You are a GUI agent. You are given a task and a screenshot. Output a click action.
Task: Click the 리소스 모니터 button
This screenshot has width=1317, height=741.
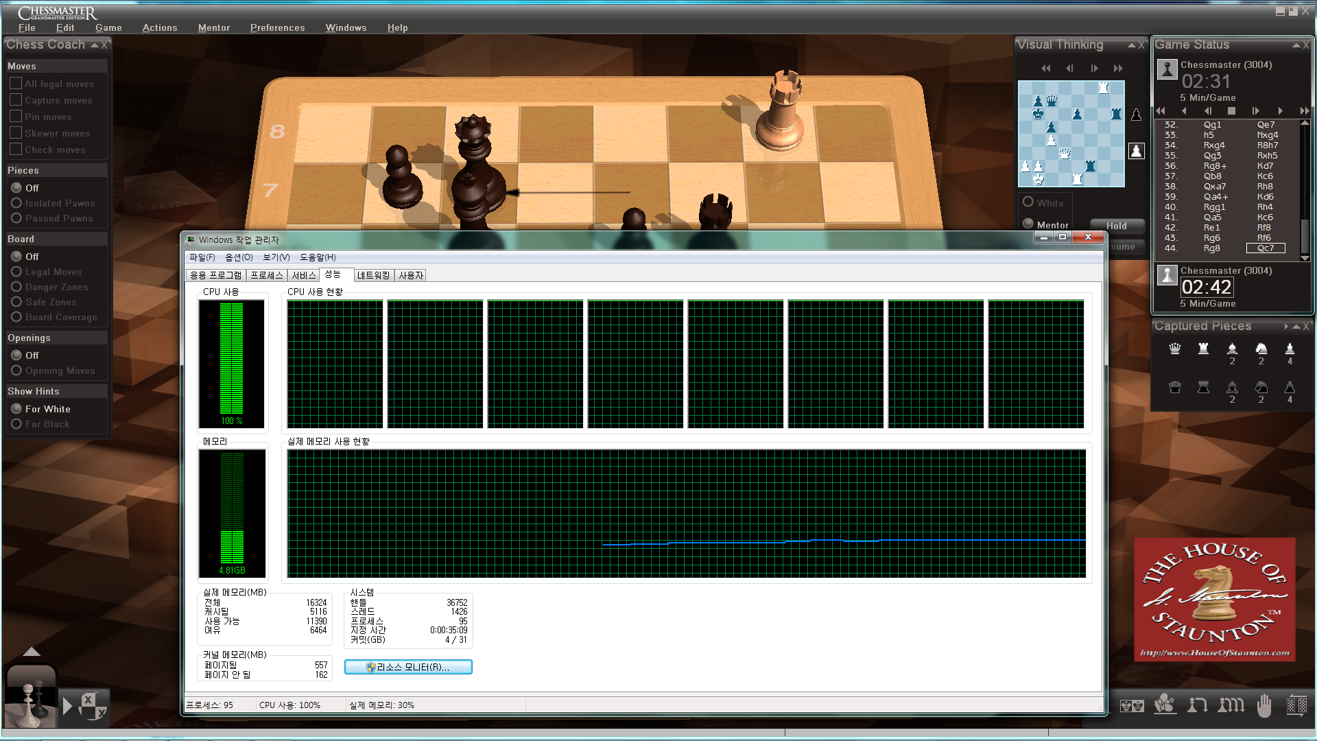click(408, 667)
